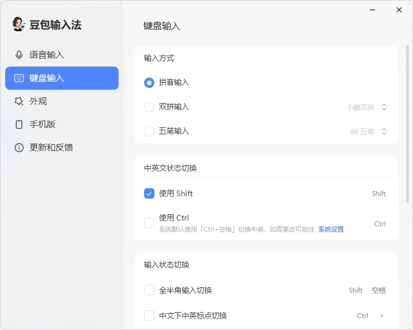Screen dimensions: 413x330
Task: Enable 全半角输入切换 checkbox
Action: [149, 290]
